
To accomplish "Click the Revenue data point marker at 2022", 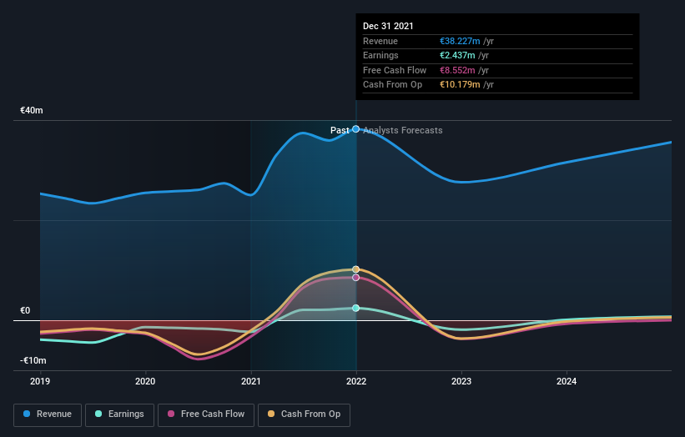I will coord(356,128).
